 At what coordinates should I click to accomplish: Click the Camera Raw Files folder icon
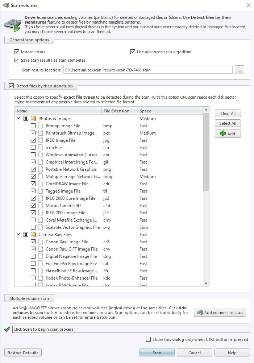click(34, 235)
